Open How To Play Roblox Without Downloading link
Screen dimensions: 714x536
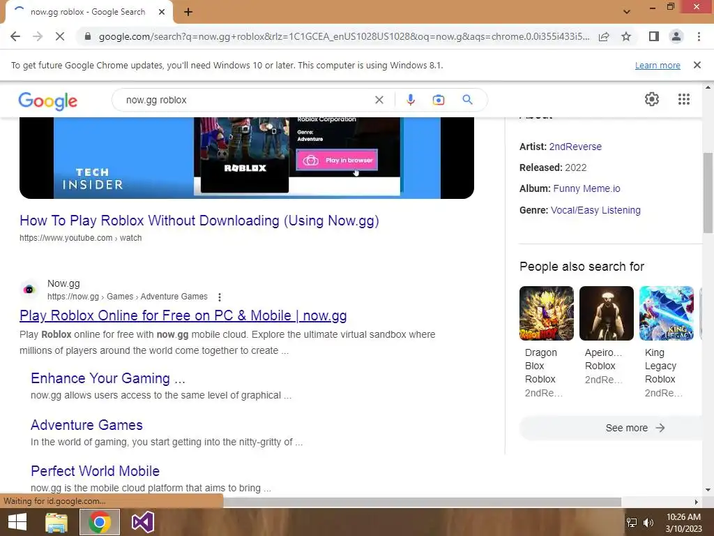pos(199,221)
